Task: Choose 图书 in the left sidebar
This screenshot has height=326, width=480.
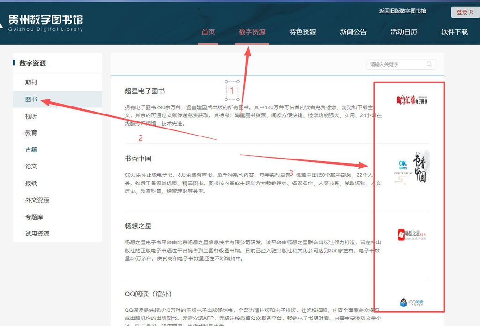Action: point(31,99)
